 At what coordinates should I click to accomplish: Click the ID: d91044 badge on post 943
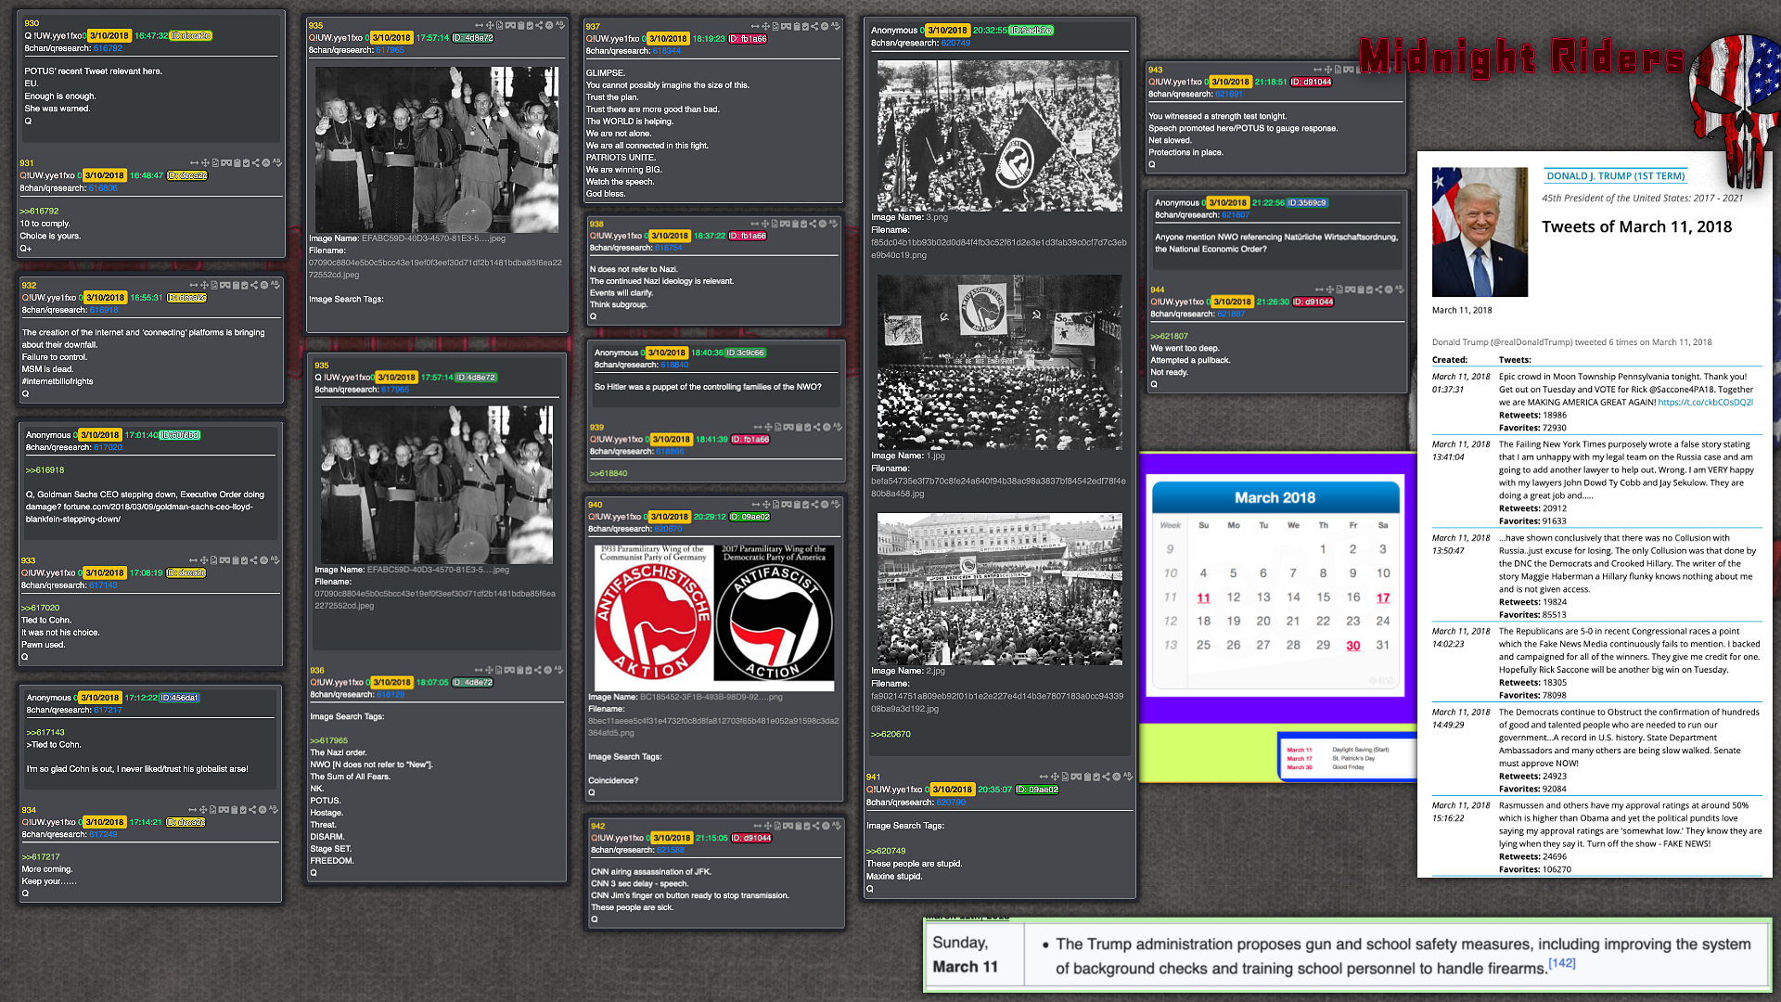pos(1313,82)
